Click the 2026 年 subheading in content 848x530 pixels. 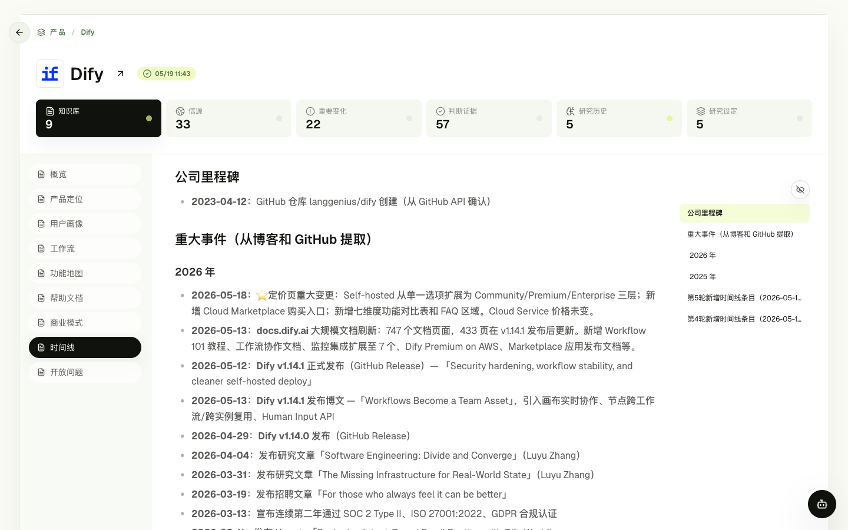[195, 272]
